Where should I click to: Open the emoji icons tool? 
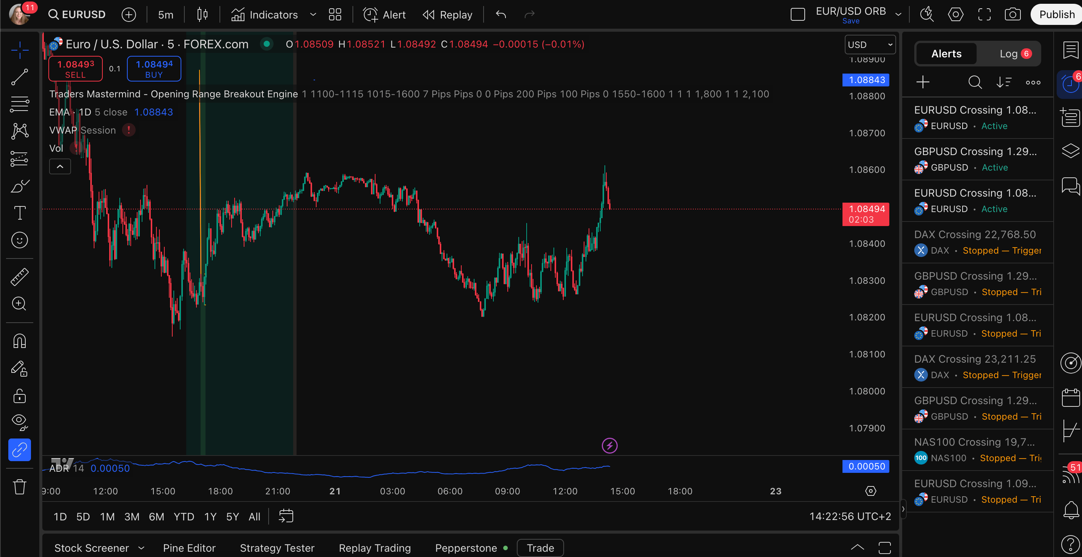(19, 240)
